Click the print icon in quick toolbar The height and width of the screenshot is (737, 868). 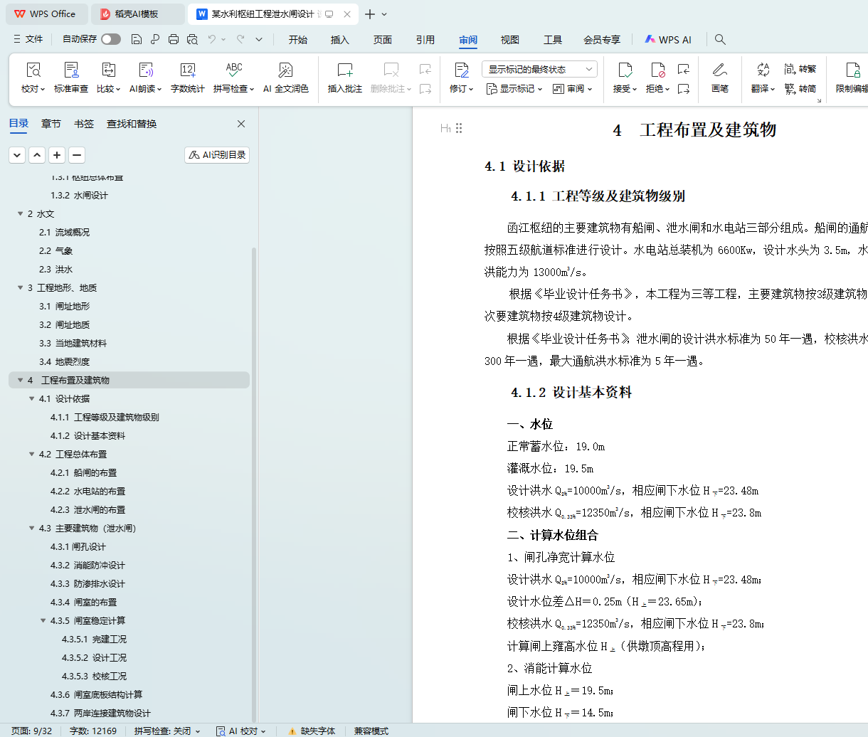(174, 39)
